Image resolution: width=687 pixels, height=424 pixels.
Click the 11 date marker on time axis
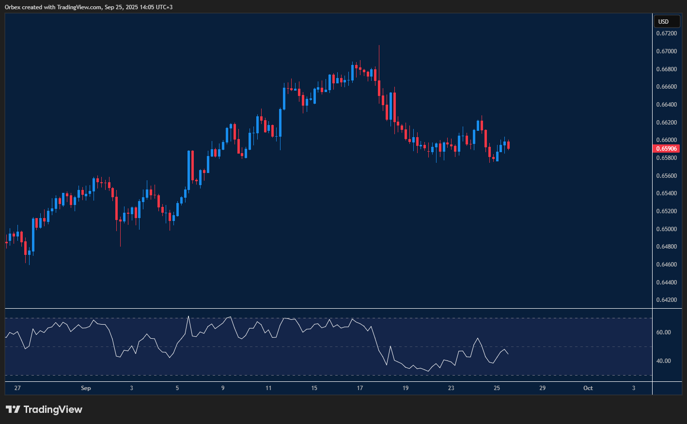click(268, 388)
